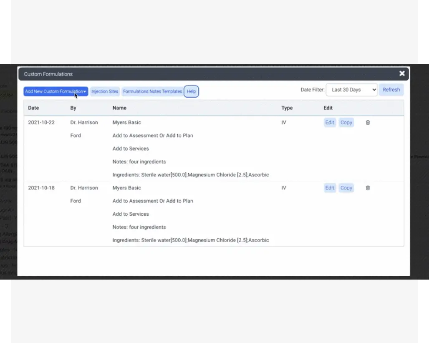Open the Add New Custom Formulation dropdown
This screenshot has width=429, height=343.
pyautogui.click(x=56, y=91)
